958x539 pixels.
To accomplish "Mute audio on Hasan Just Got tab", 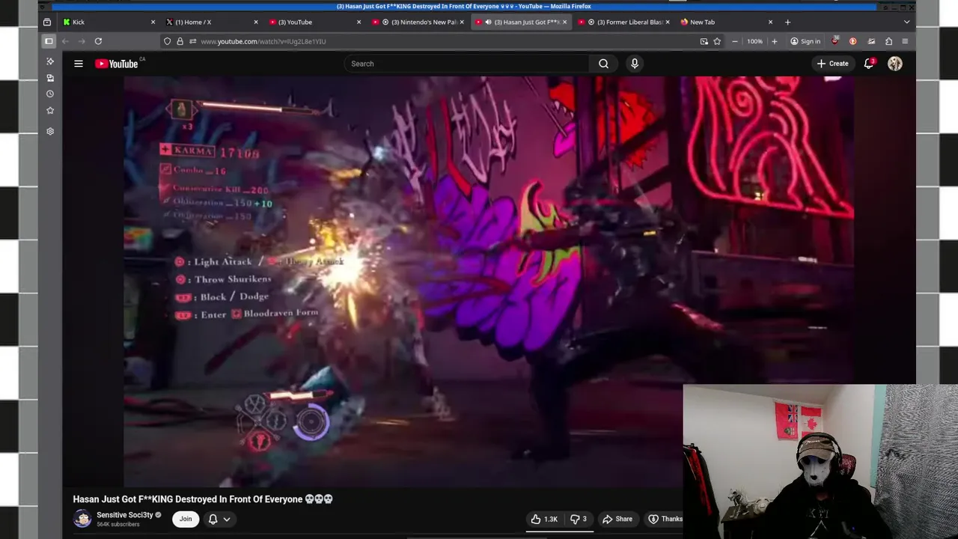I will pyautogui.click(x=488, y=22).
